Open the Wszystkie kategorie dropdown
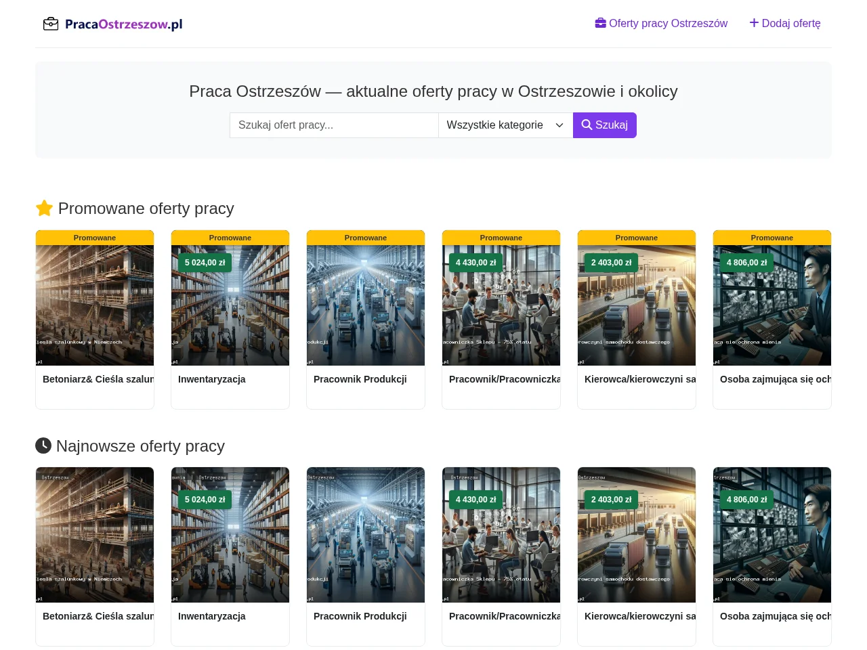Image resolution: width=867 pixels, height=650 pixels. (505, 125)
